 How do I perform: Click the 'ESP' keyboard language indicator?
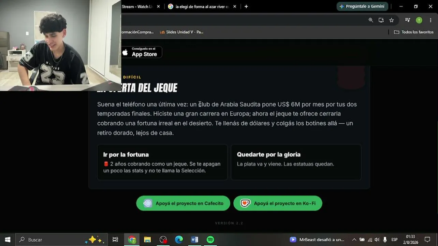pyautogui.click(x=394, y=240)
